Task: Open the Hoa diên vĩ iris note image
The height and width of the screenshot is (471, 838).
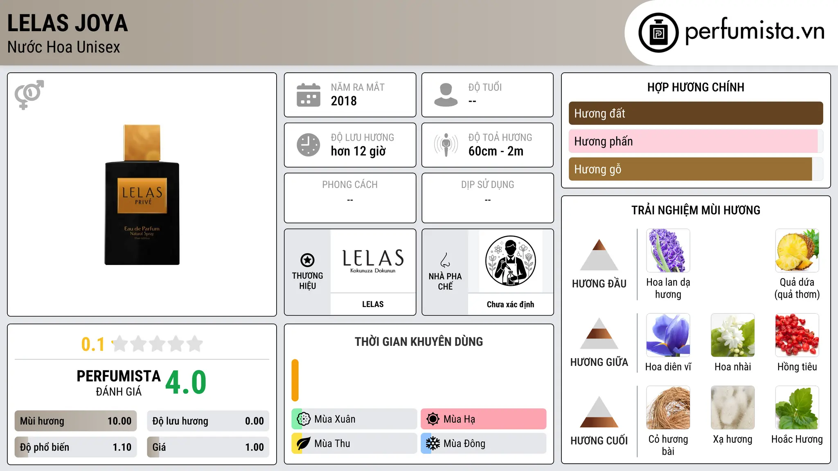Action: tap(668, 335)
